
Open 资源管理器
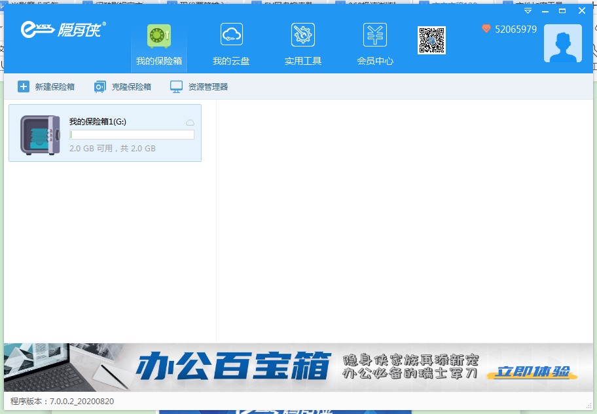[x=199, y=87]
